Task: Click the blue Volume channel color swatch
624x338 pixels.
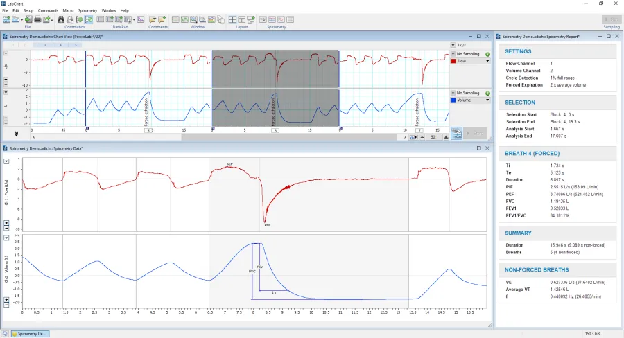Action: pos(453,100)
